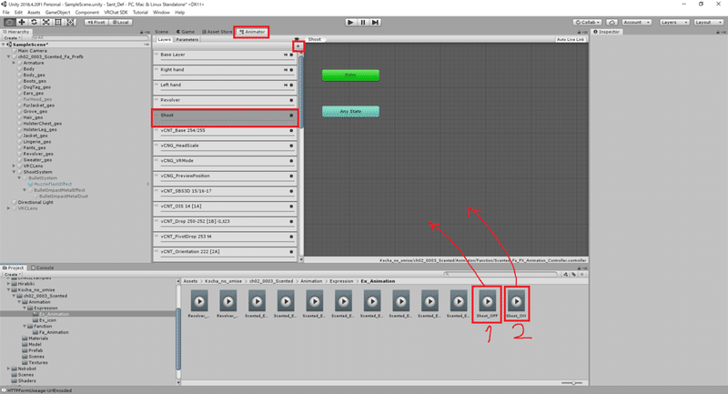Collapse Kocha_no_omise folder

[8, 289]
